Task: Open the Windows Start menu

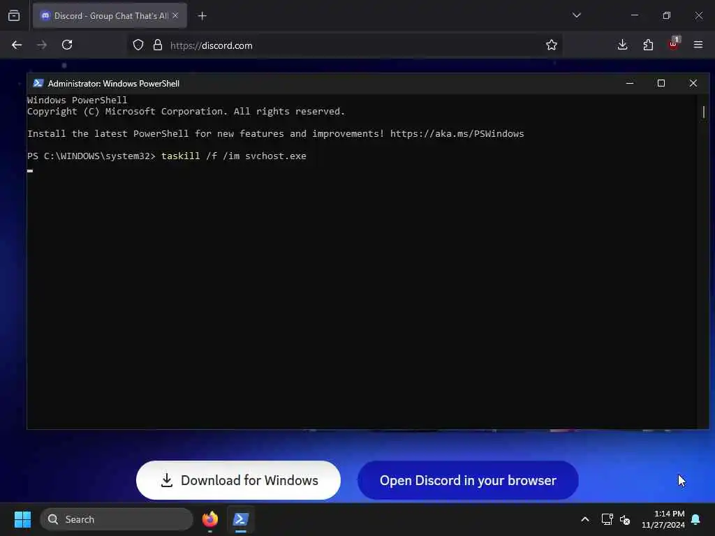Action: (22, 519)
